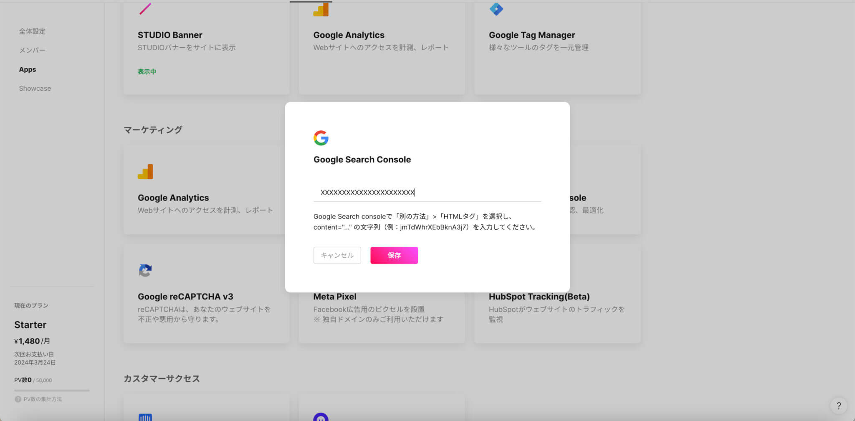Open the STUDIO Banner card title
This screenshot has width=855, height=421.
click(x=170, y=35)
